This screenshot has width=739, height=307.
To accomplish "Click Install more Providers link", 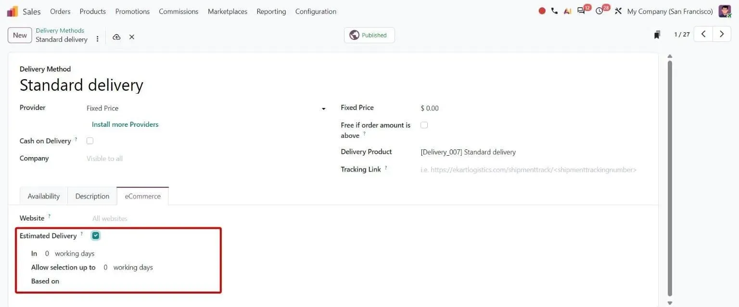I will pyautogui.click(x=125, y=124).
